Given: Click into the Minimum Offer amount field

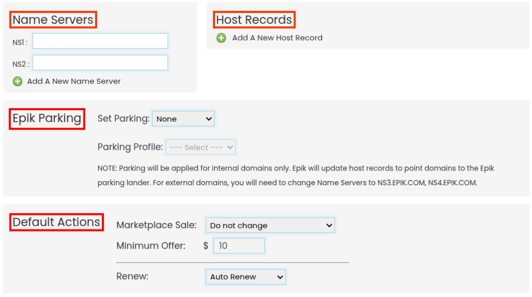Looking at the screenshot, I should pyautogui.click(x=239, y=246).
